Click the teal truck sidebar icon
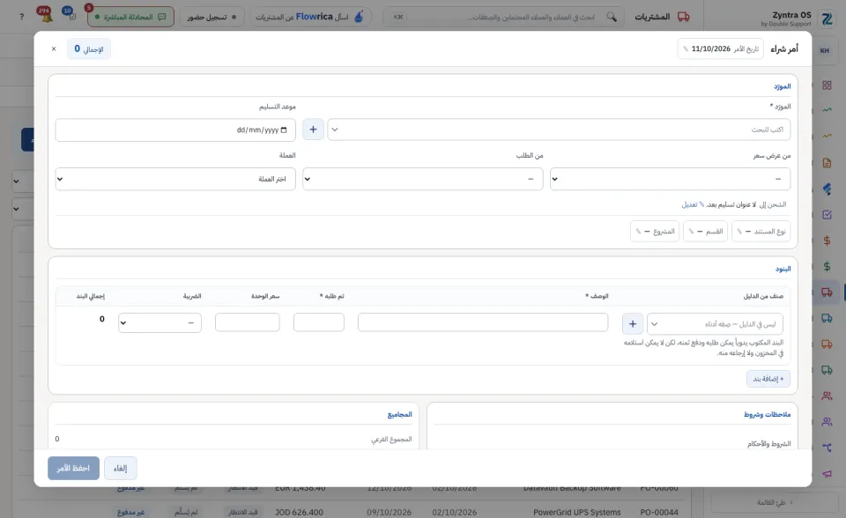This screenshot has height=518, width=846. coord(827,318)
